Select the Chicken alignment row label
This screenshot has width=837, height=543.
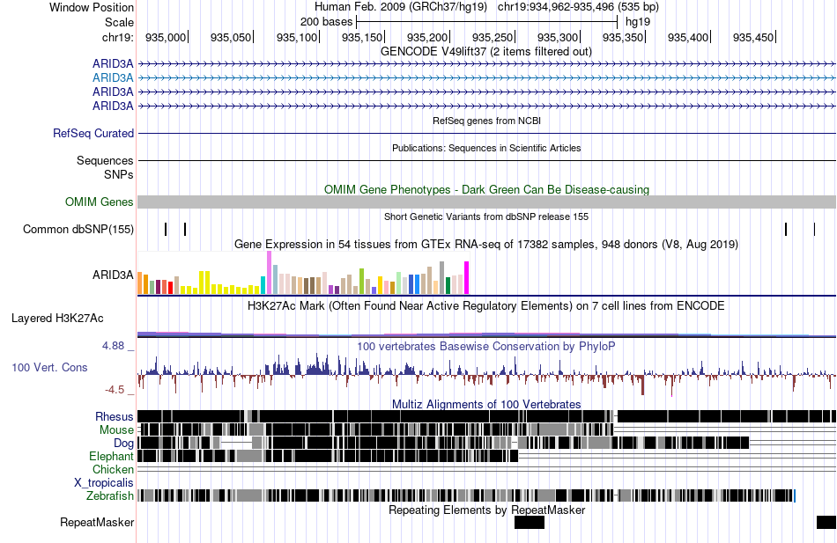point(113,469)
